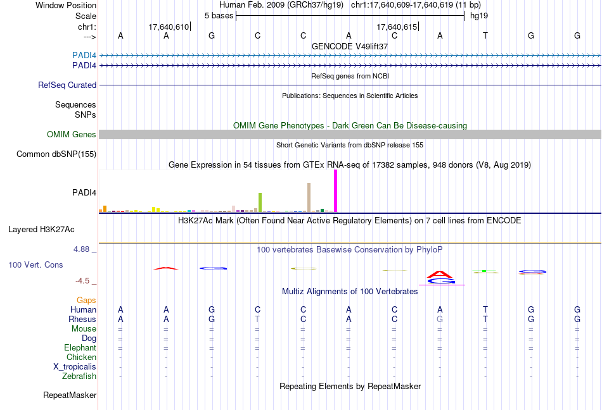Screen dimensions: 602x410
Task: Click Short Genetic Variants from dbSNP title
Action: click(350, 145)
